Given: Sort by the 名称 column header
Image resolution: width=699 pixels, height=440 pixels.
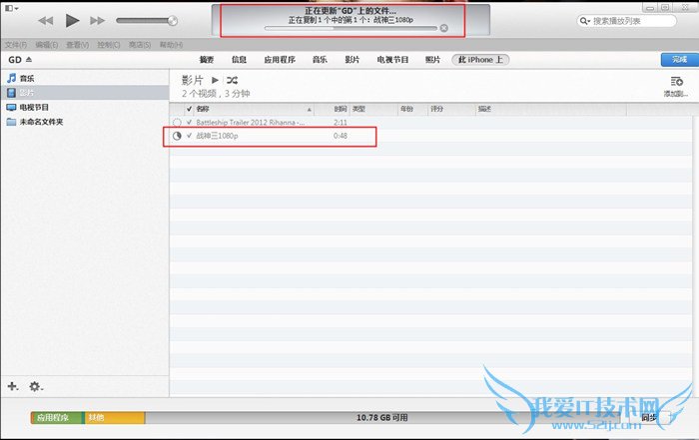Looking at the screenshot, I should (254, 109).
